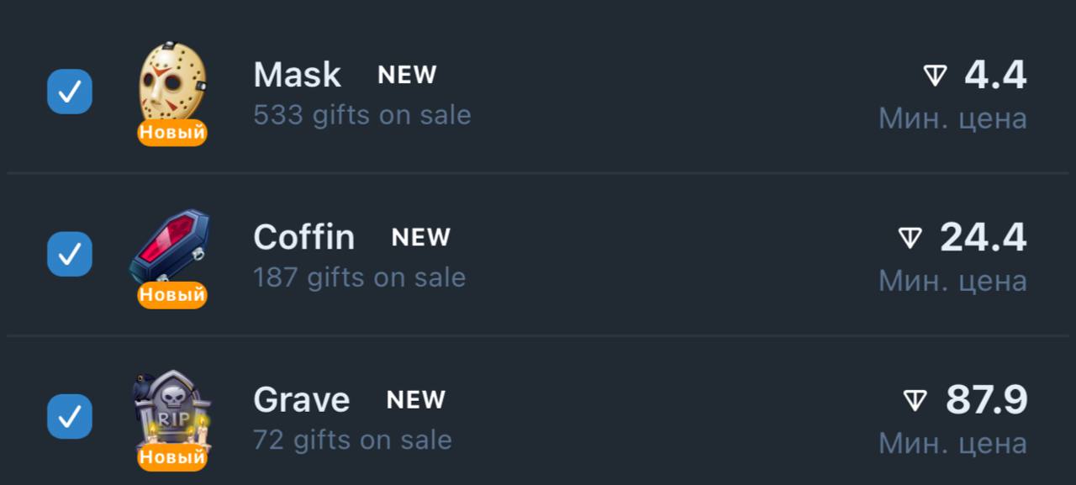
Task: Open the Grave gift title
Action: 301,400
